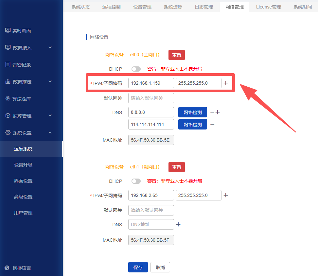Run 网络检测 for DNS 8.8.8.8

pyautogui.click(x=192, y=112)
